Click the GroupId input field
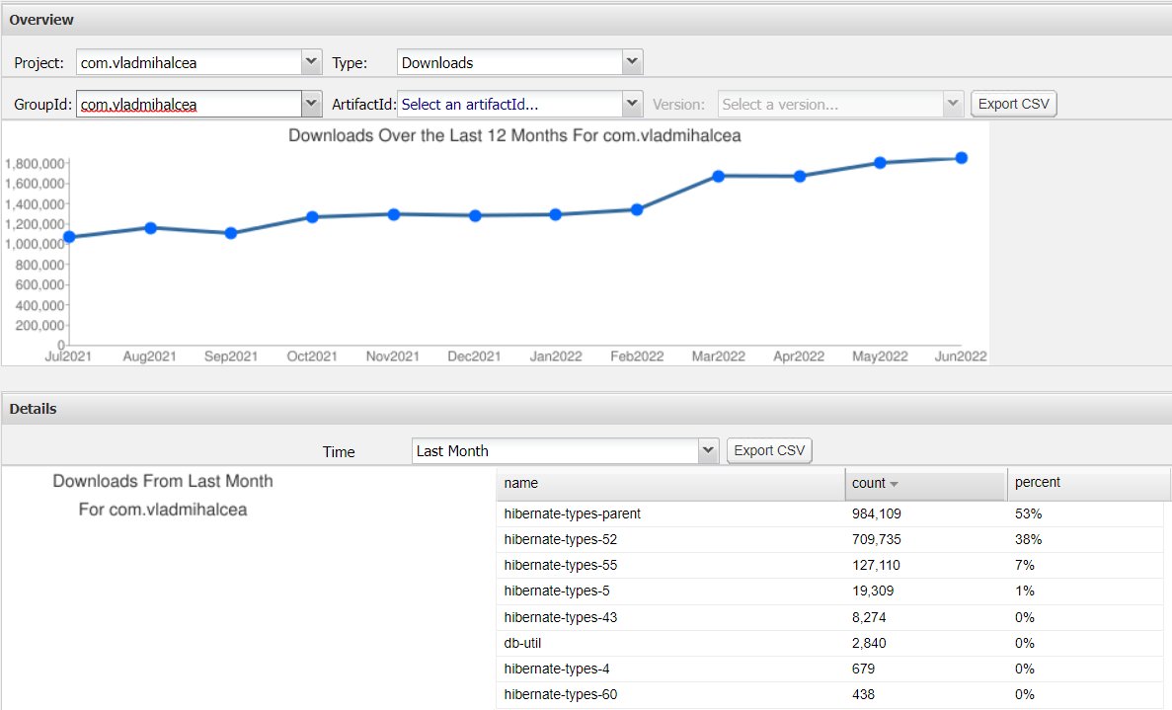 click(x=190, y=104)
